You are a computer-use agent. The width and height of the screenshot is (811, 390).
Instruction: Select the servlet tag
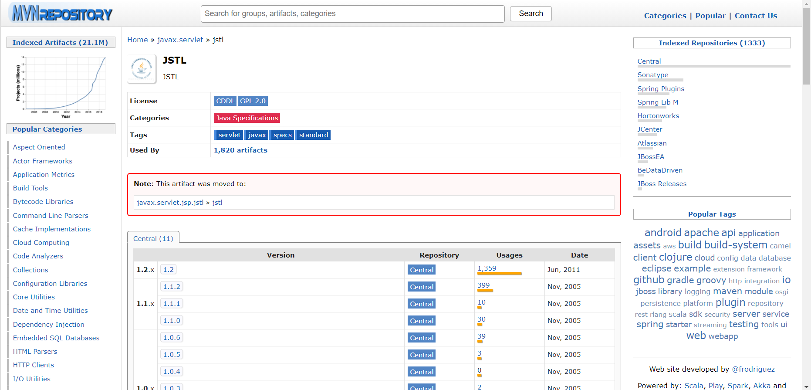tap(229, 135)
